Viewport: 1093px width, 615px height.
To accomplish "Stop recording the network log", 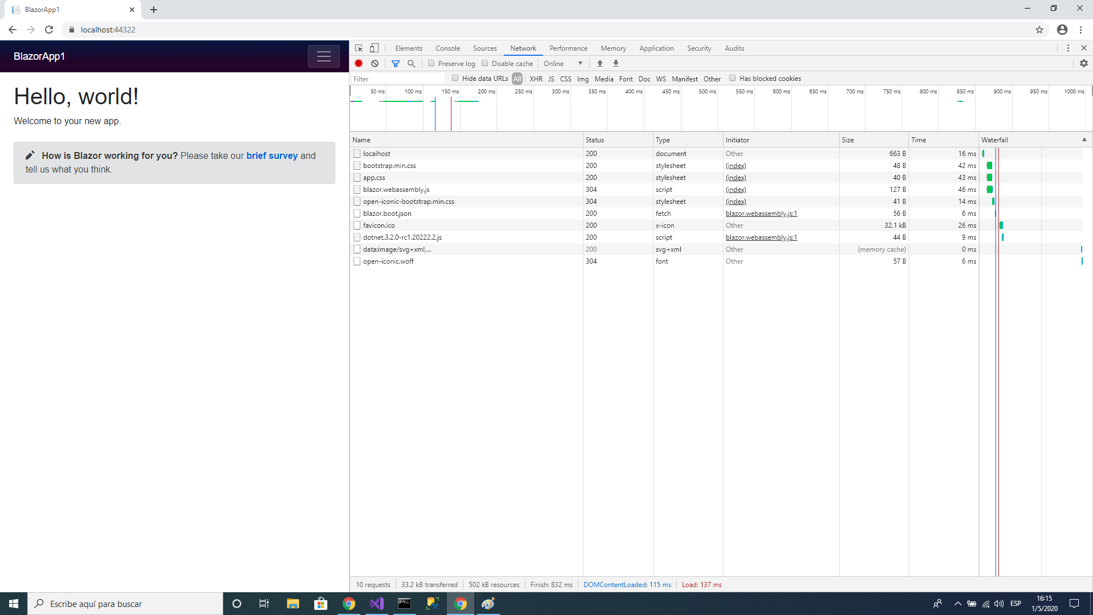I will (x=359, y=63).
